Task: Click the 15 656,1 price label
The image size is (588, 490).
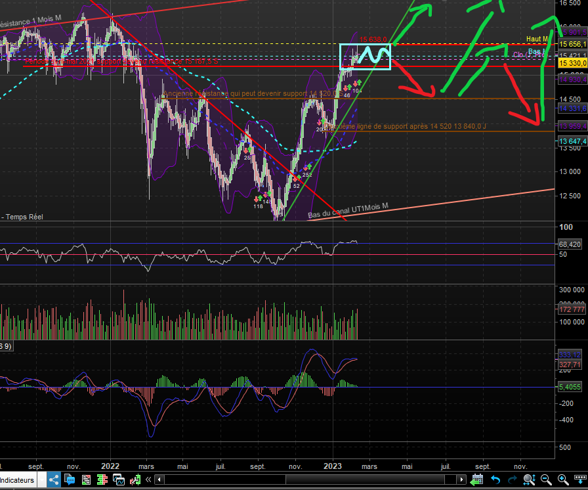Action: tap(572, 44)
